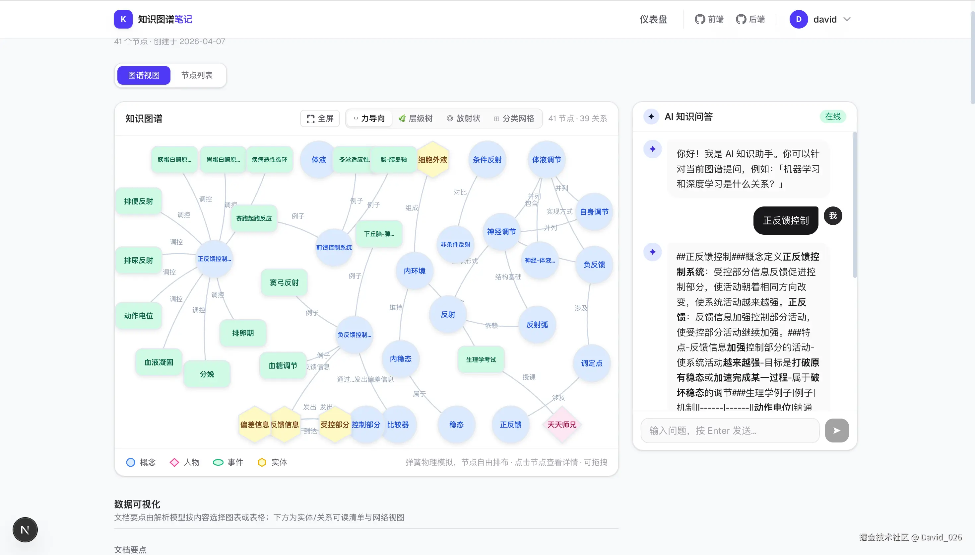Click the 全屏 fullscreen button
975x555 pixels.
pyautogui.click(x=320, y=119)
